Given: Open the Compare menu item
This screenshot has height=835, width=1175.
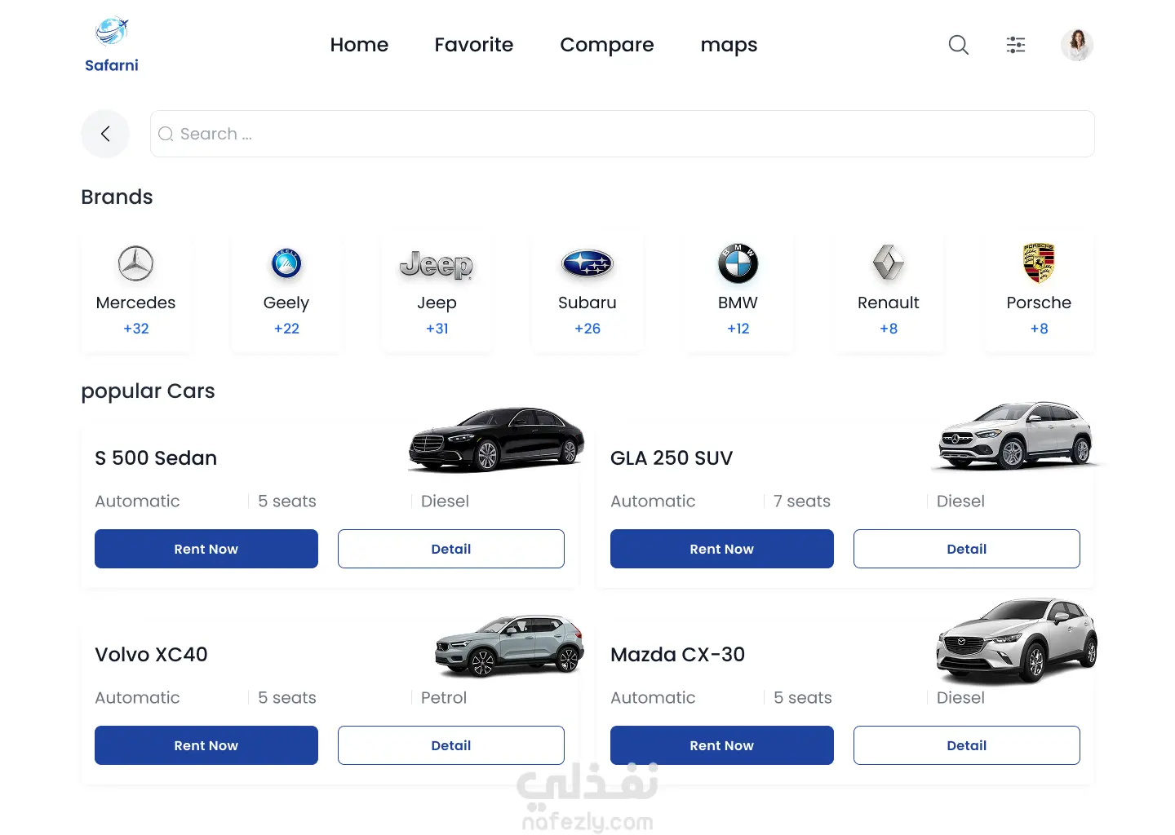Looking at the screenshot, I should tap(607, 45).
